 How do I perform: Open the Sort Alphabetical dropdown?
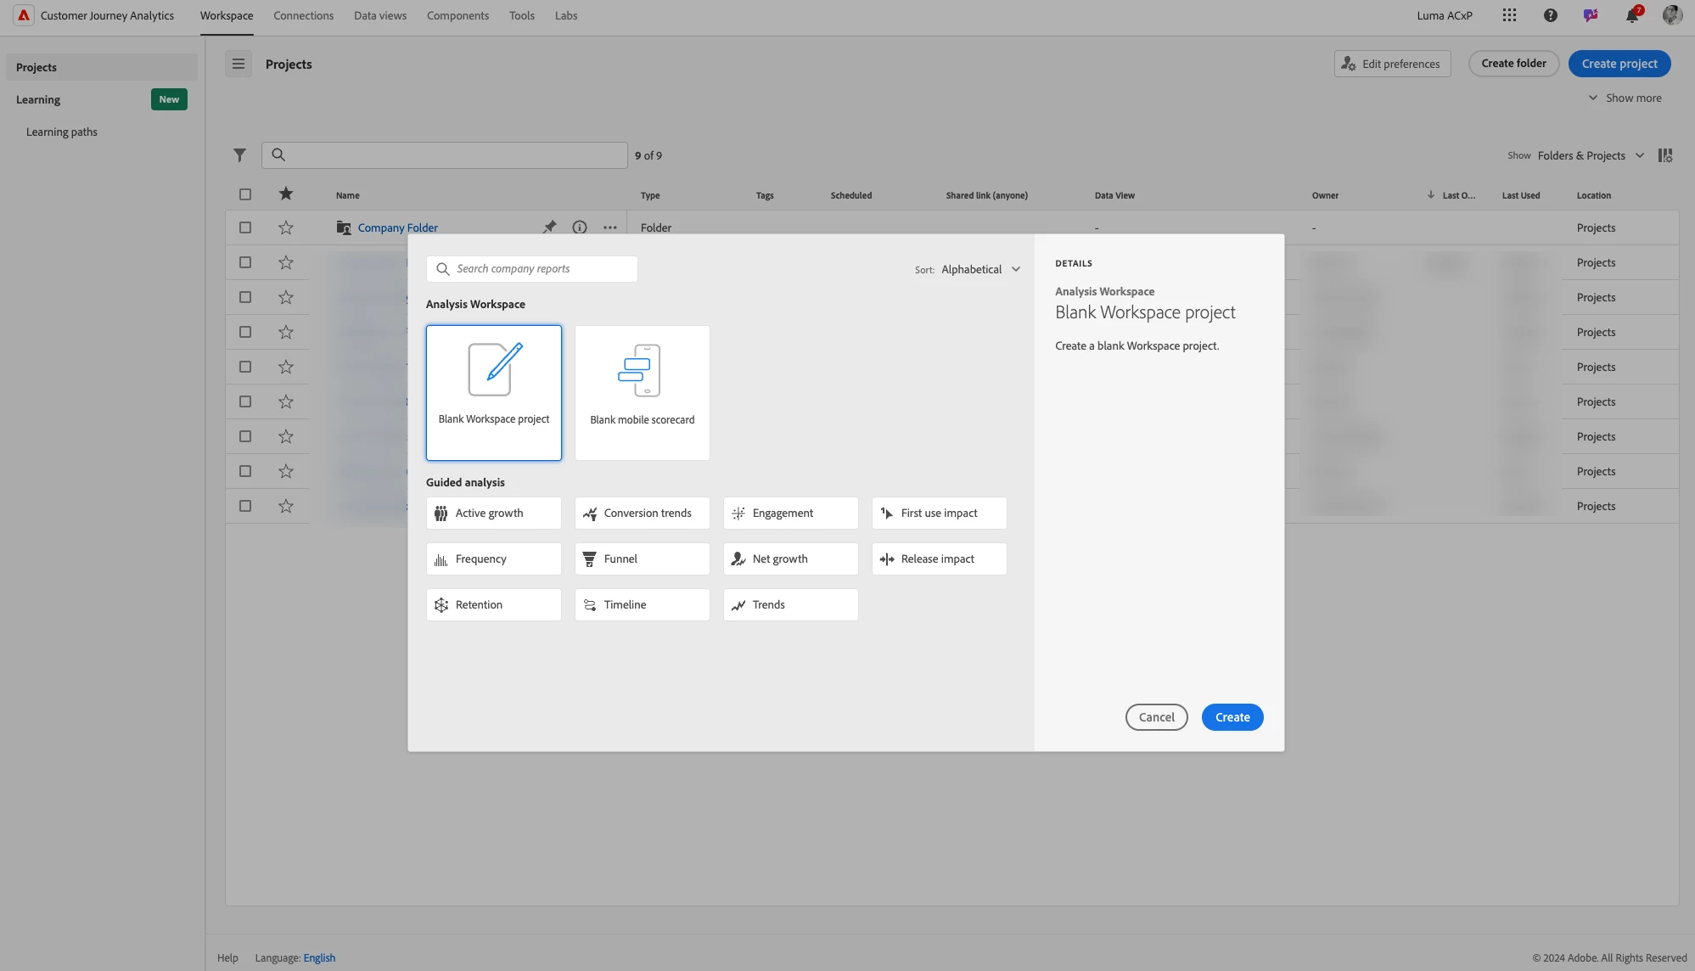980,269
